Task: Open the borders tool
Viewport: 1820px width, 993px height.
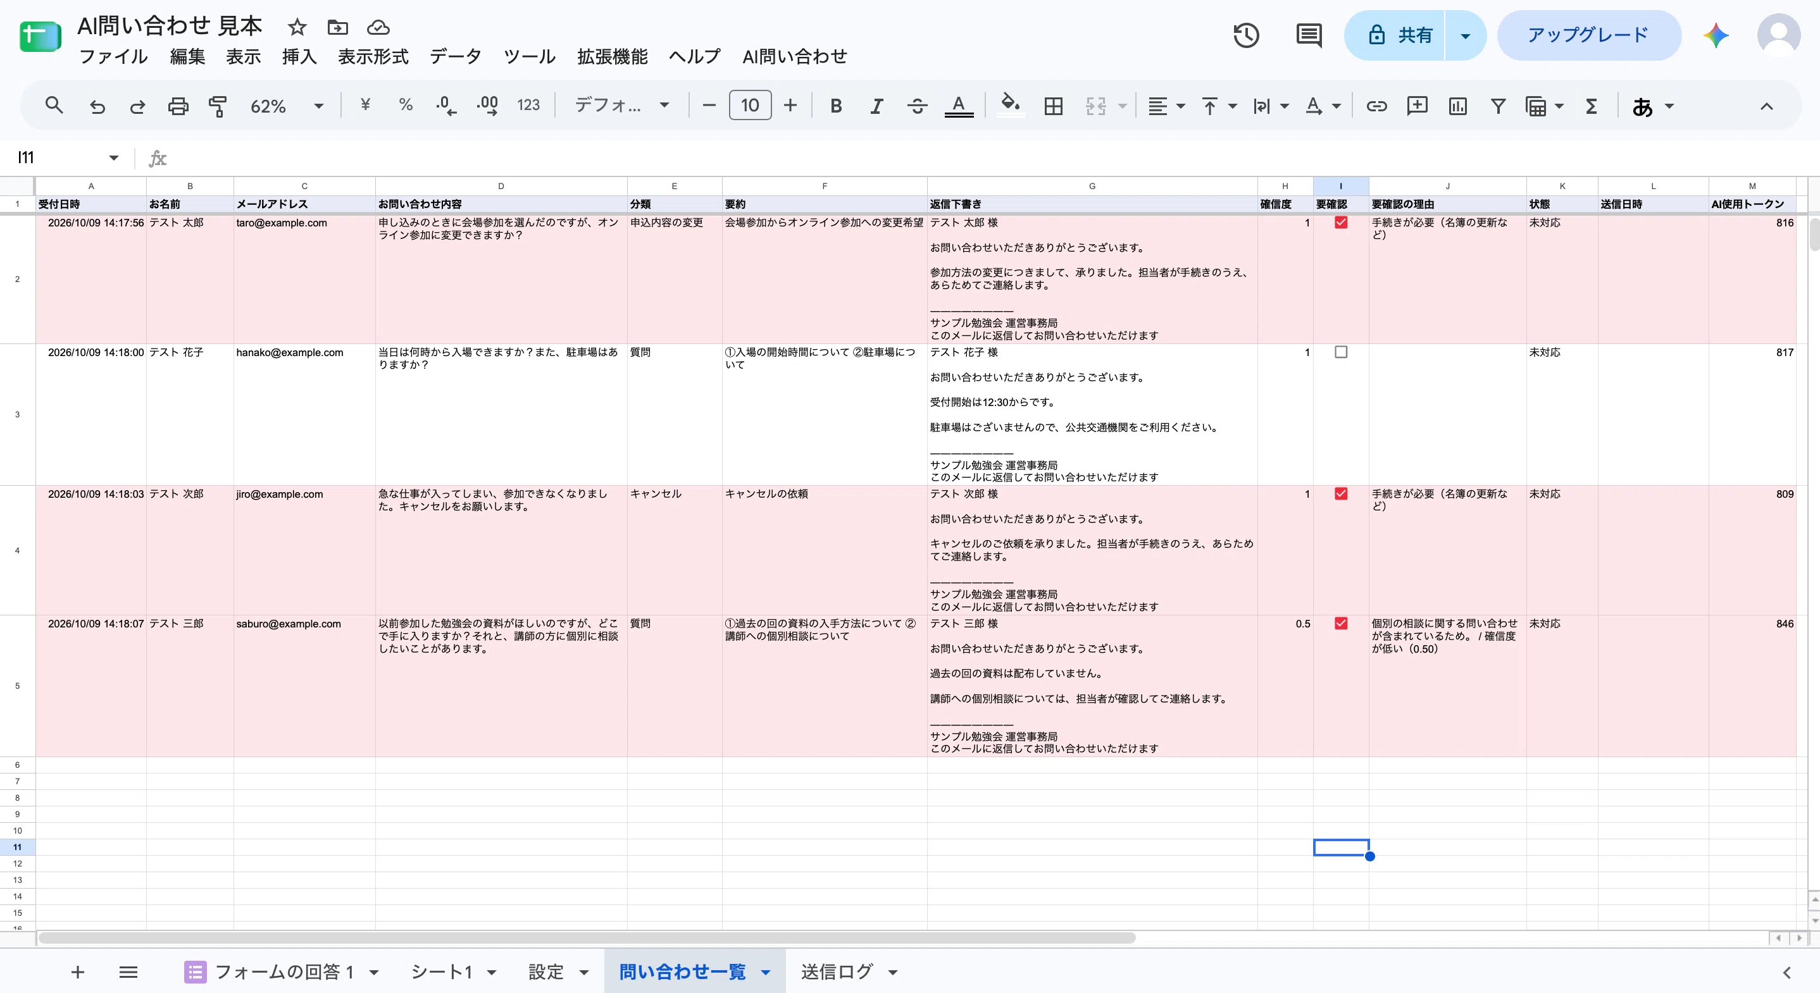Action: tap(1053, 106)
